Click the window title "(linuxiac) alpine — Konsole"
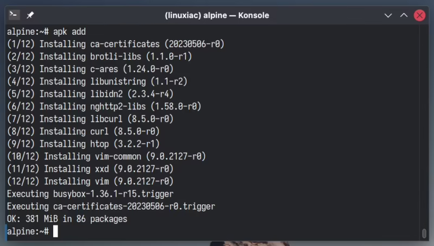Screen dimensions: 434x246 point(216,15)
